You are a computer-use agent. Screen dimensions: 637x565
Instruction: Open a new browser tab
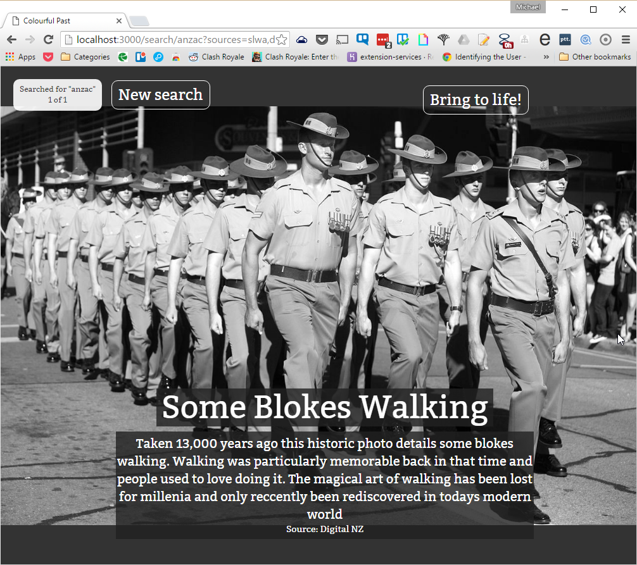[139, 21]
